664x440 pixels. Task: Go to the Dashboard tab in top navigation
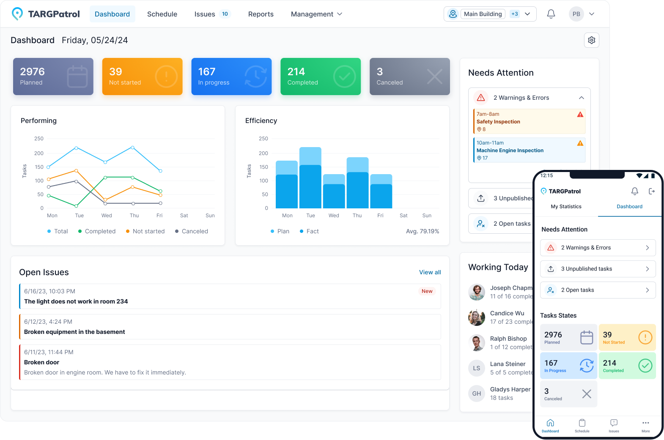click(112, 14)
